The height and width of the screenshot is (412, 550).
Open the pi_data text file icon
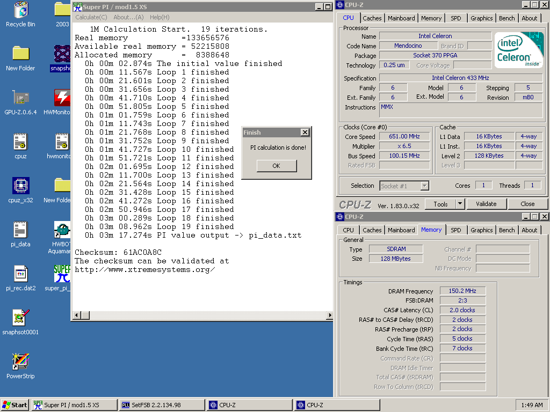point(21,230)
